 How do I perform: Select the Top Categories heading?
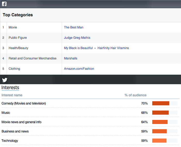[x=18, y=15]
